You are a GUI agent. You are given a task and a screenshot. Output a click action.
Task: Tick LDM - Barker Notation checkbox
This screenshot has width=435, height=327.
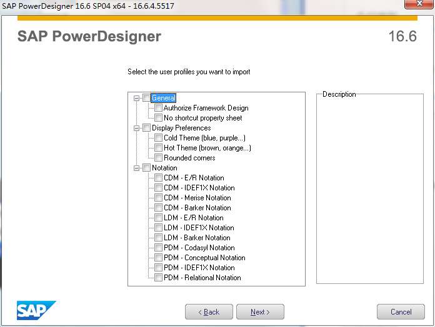158,237
